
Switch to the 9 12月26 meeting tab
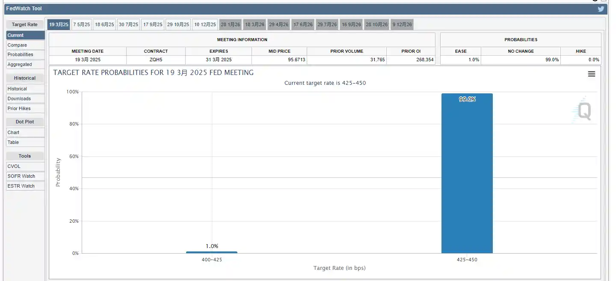[x=402, y=24]
